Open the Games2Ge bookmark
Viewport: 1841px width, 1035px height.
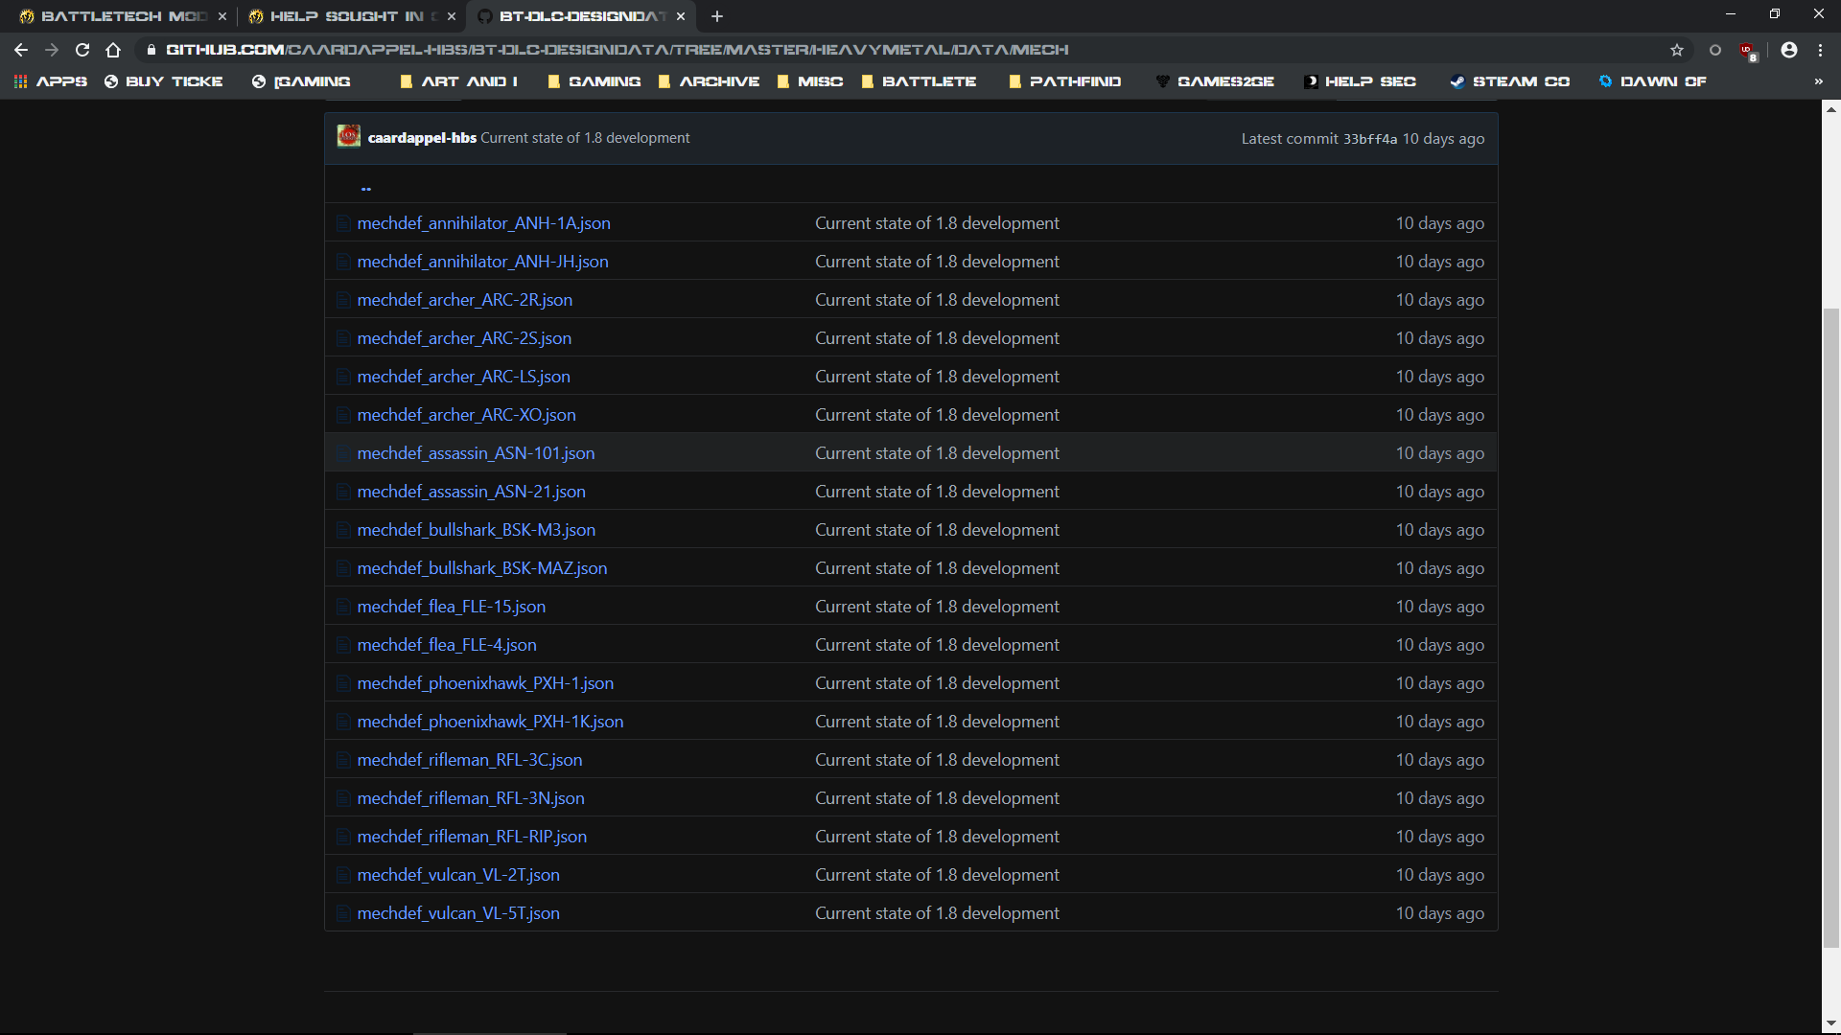(1216, 81)
